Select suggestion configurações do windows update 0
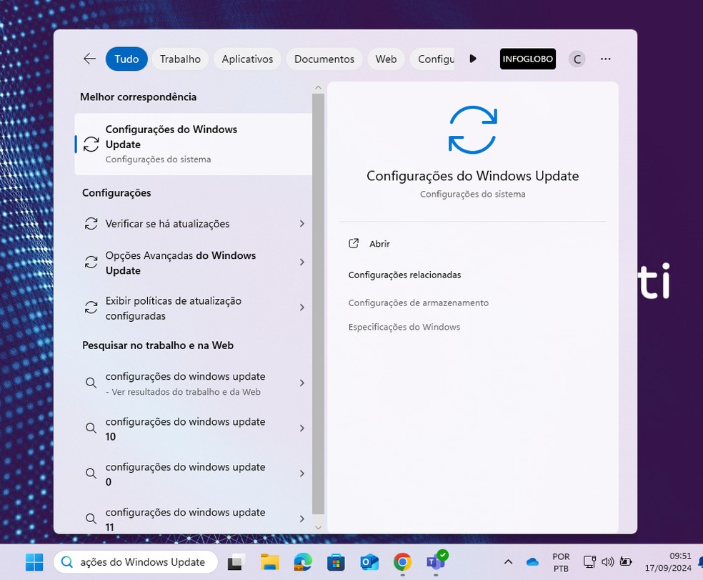 (193, 474)
